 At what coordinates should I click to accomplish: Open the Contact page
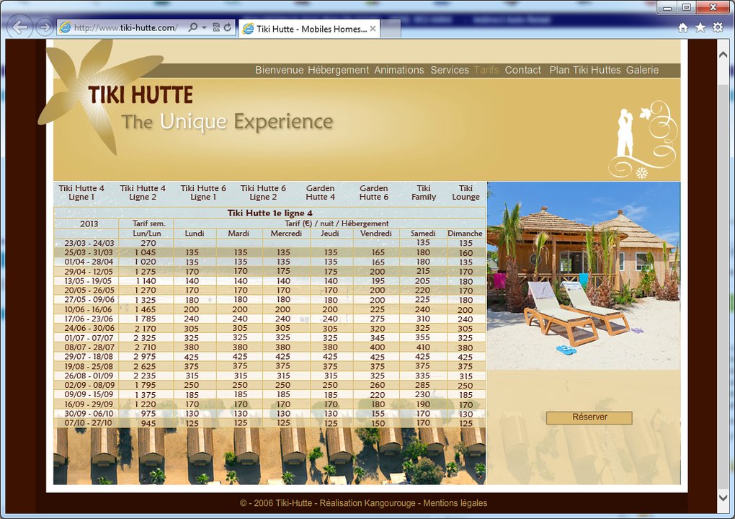coord(522,70)
